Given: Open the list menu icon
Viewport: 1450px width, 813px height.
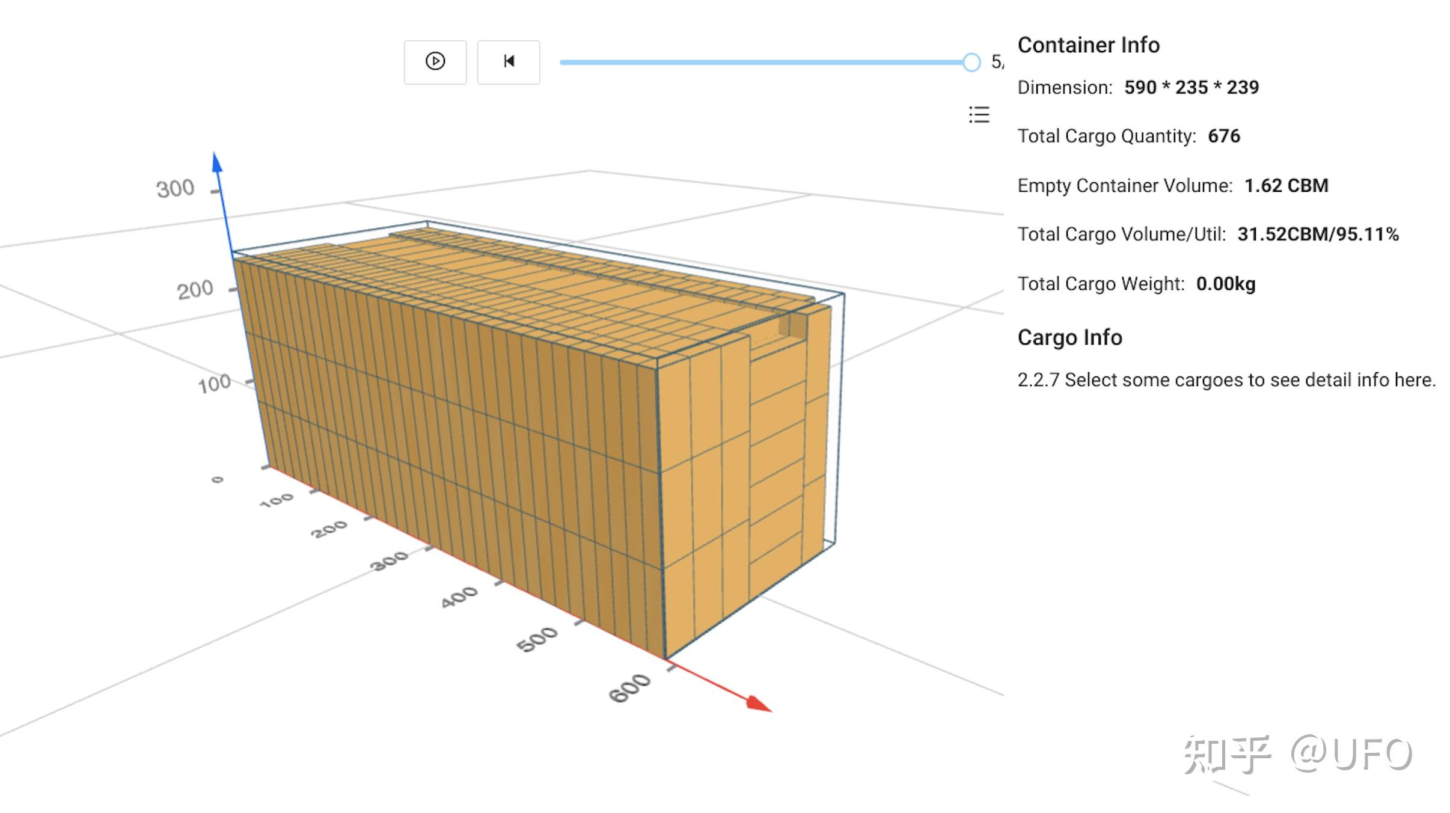Looking at the screenshot, I should (x=979, y=114).
